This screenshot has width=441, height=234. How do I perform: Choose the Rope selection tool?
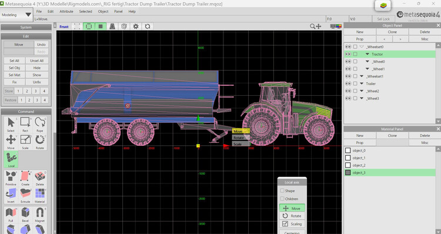click(x=40, y=124)
